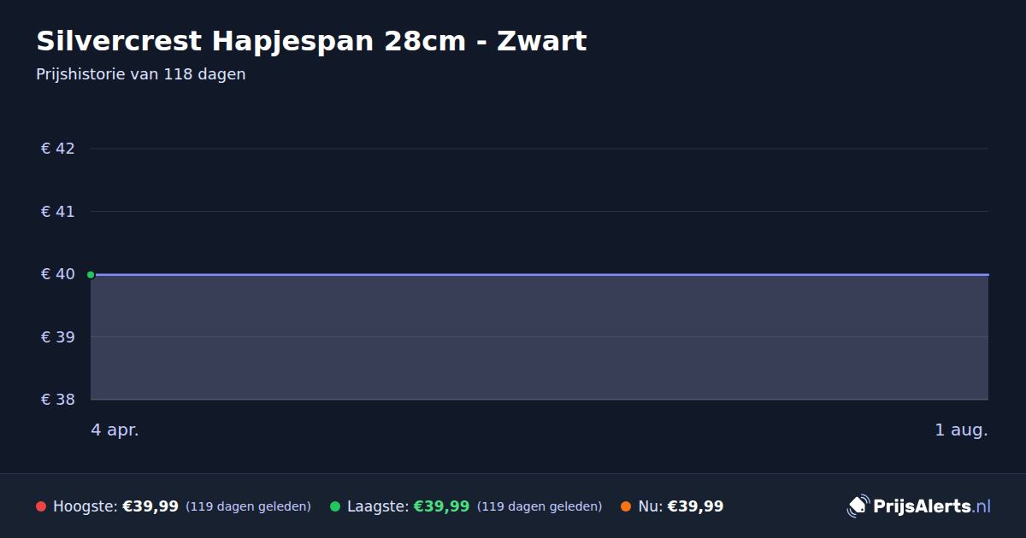Click the Hoogste €39,99 price value
Screen dimensions: 1026x538
coord(150,506)
